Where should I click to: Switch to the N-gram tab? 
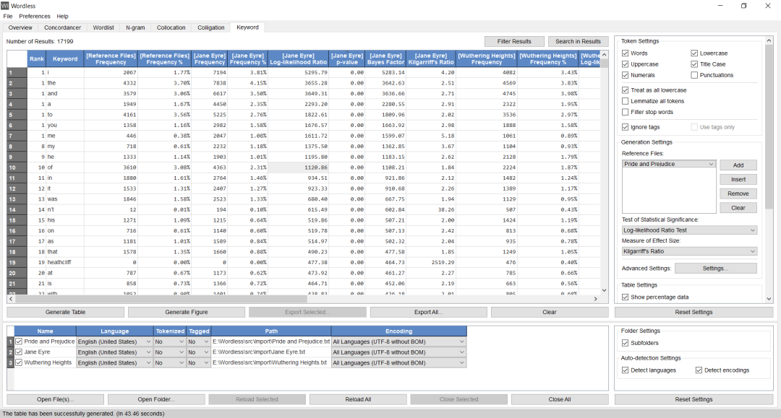(135, 28)
